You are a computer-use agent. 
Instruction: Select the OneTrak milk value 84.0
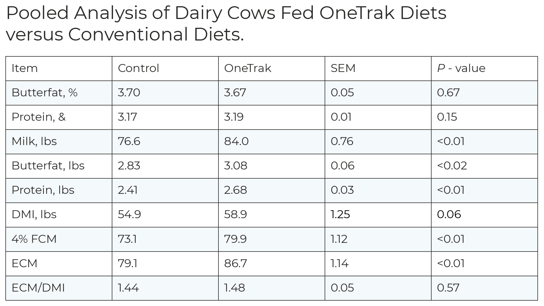236,141
